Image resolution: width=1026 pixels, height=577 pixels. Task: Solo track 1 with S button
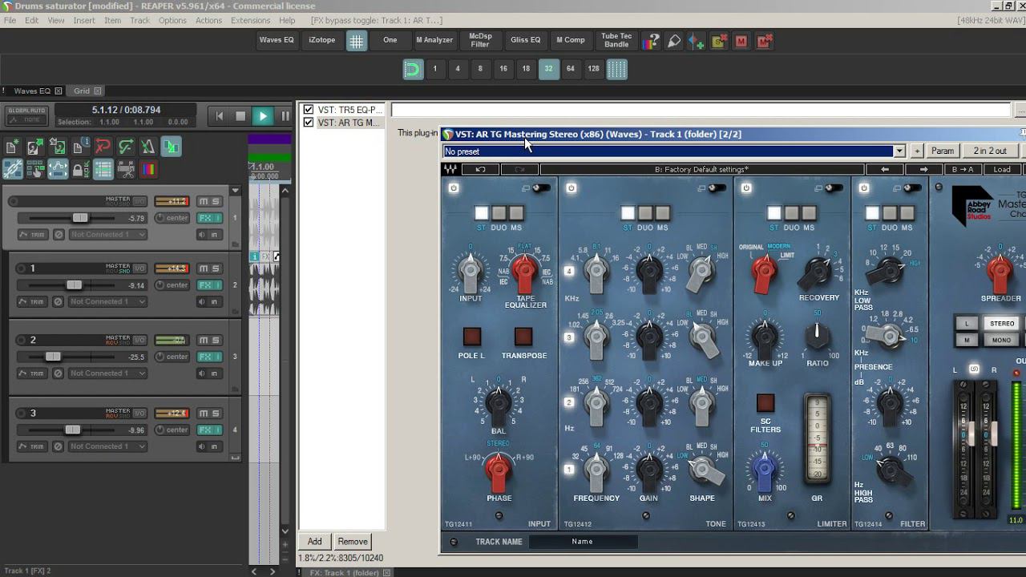(x=216, y=268)
